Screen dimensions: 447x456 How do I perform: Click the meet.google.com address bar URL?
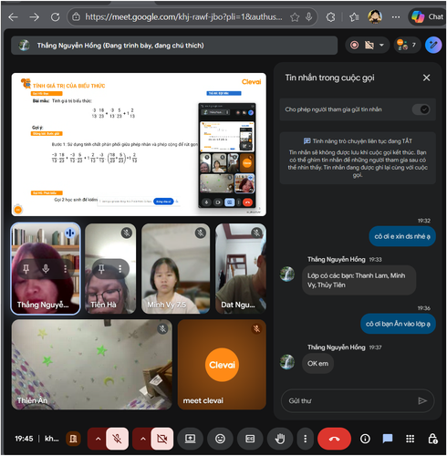[183, 17]
